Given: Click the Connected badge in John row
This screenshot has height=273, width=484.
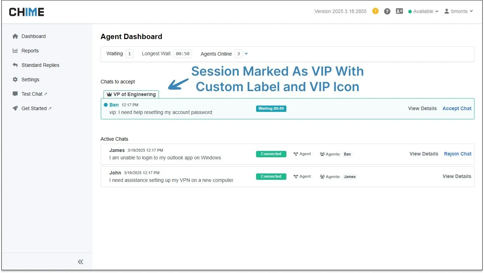Looking at the screenshot, I should (271, 177).
